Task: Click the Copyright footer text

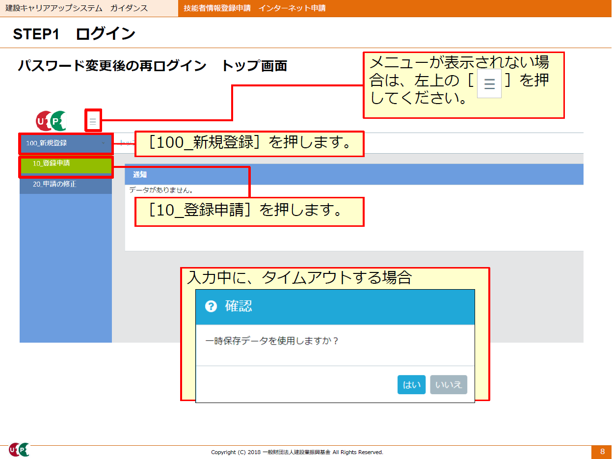Action: (297, 452)
